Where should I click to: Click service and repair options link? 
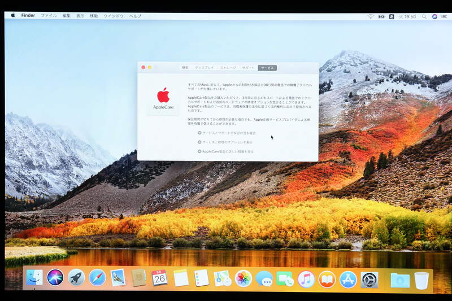click(x=225, y=142)
